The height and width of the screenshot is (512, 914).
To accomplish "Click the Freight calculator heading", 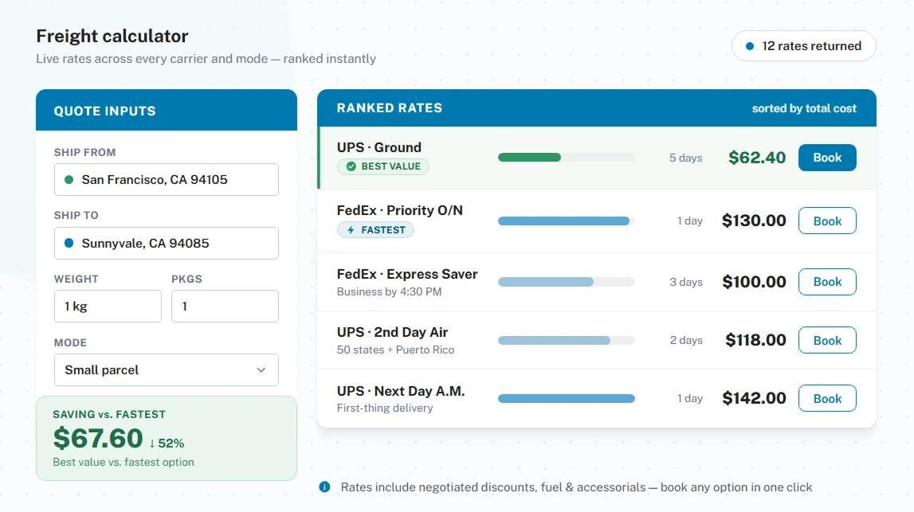I will pos(112,36).
